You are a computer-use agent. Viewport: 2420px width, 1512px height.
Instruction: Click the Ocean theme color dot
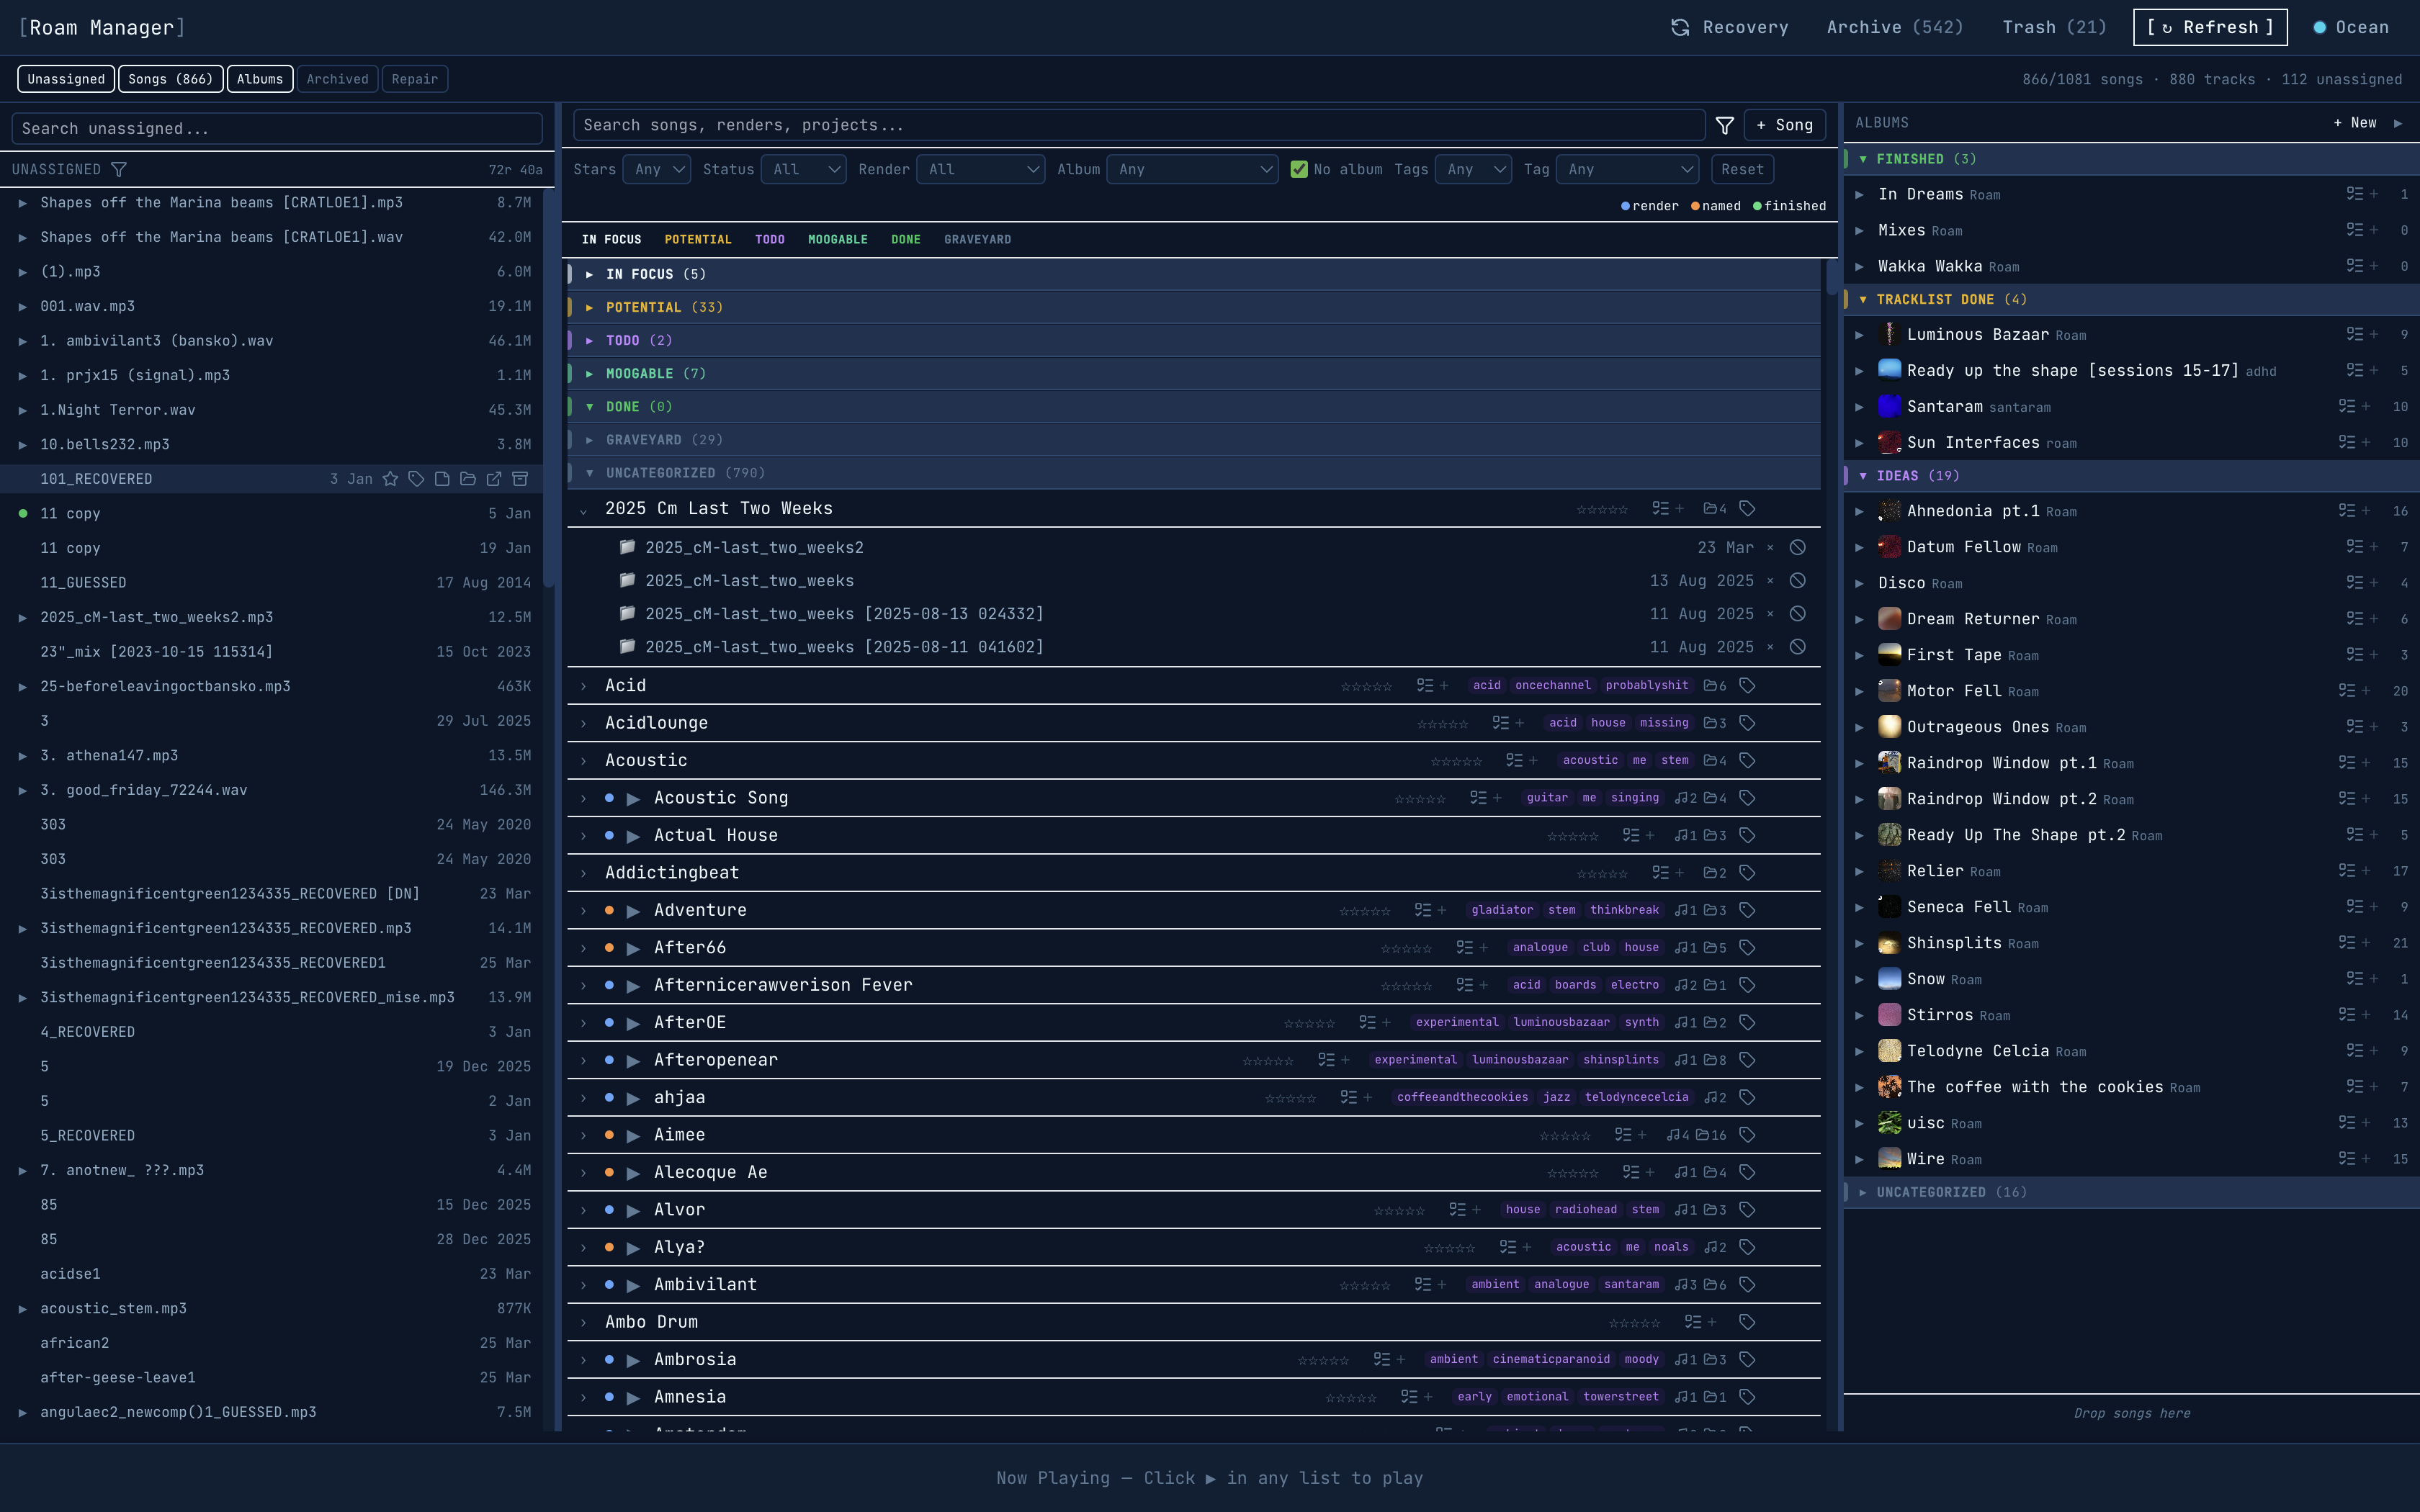(x=2319, y=28)
